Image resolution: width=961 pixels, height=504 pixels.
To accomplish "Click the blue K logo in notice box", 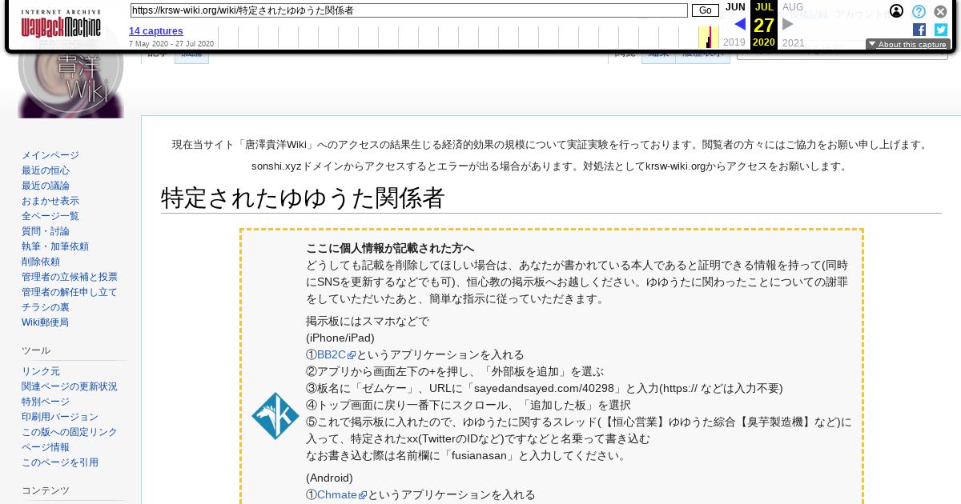I will (x=275, y=415).
